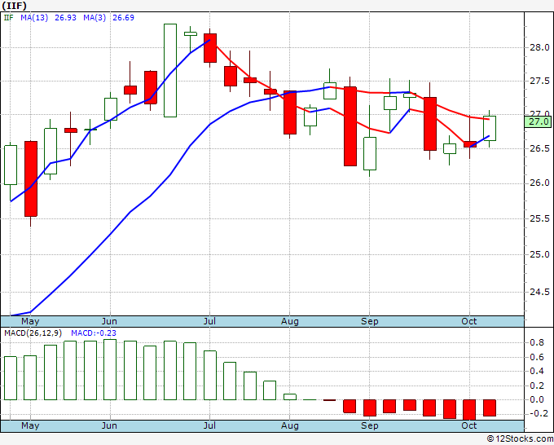Click the leftmost green MACD histogram bar
This screenshot has width=554, height=445.
[x=11, y=378]
